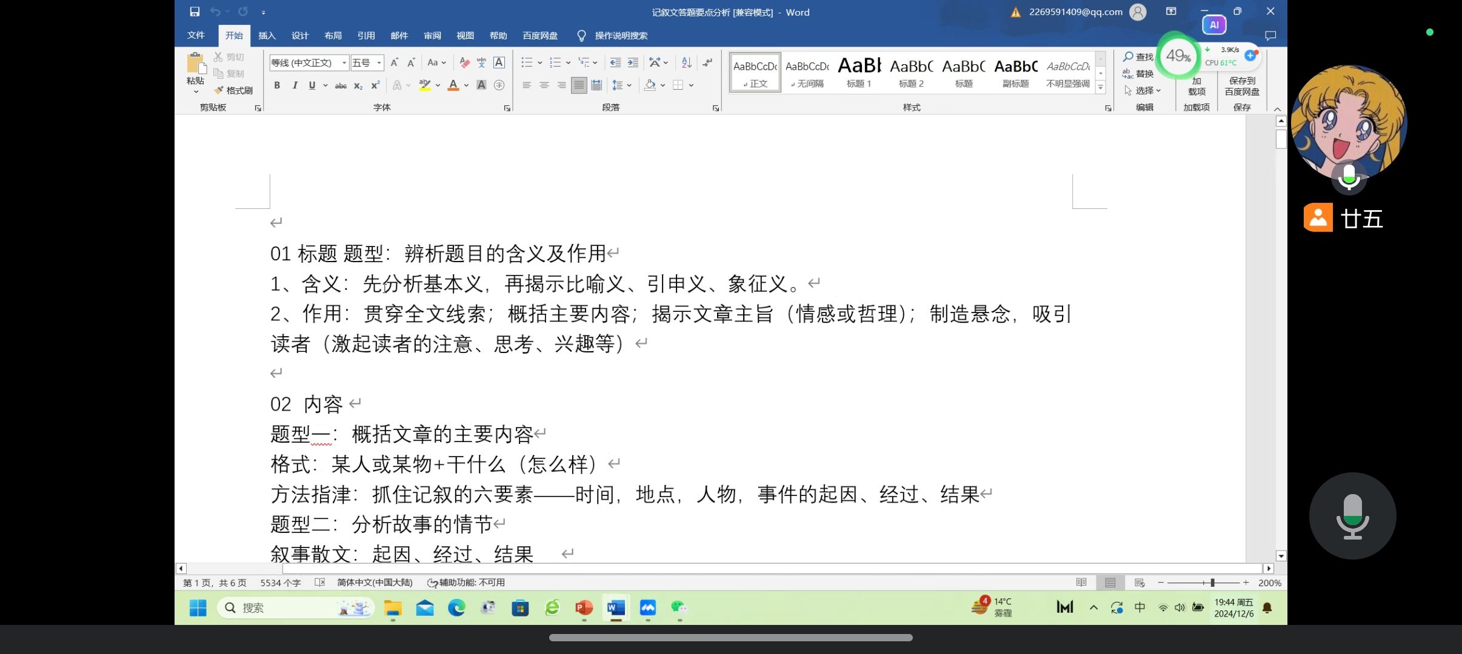Switch to the 插入 ribbon tab

[267, 36]
